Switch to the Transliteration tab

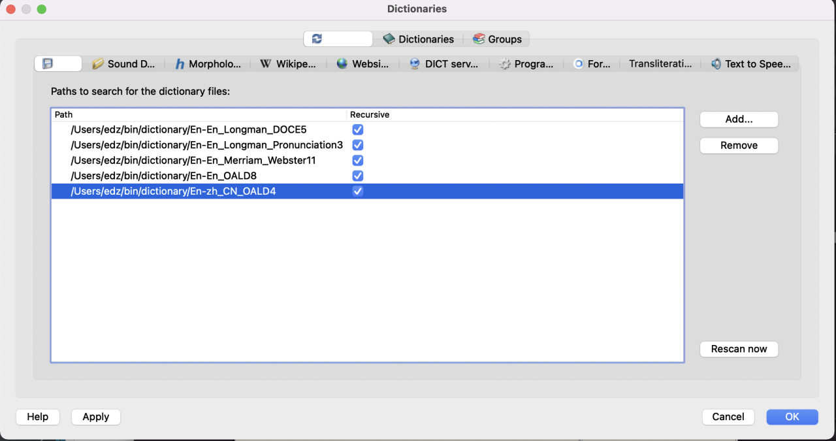pos(660,64)
